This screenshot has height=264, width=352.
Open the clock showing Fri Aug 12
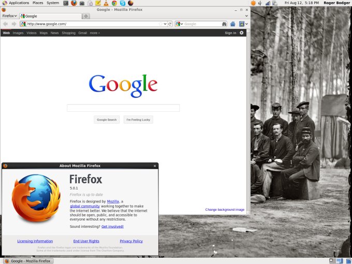[302, 3]
